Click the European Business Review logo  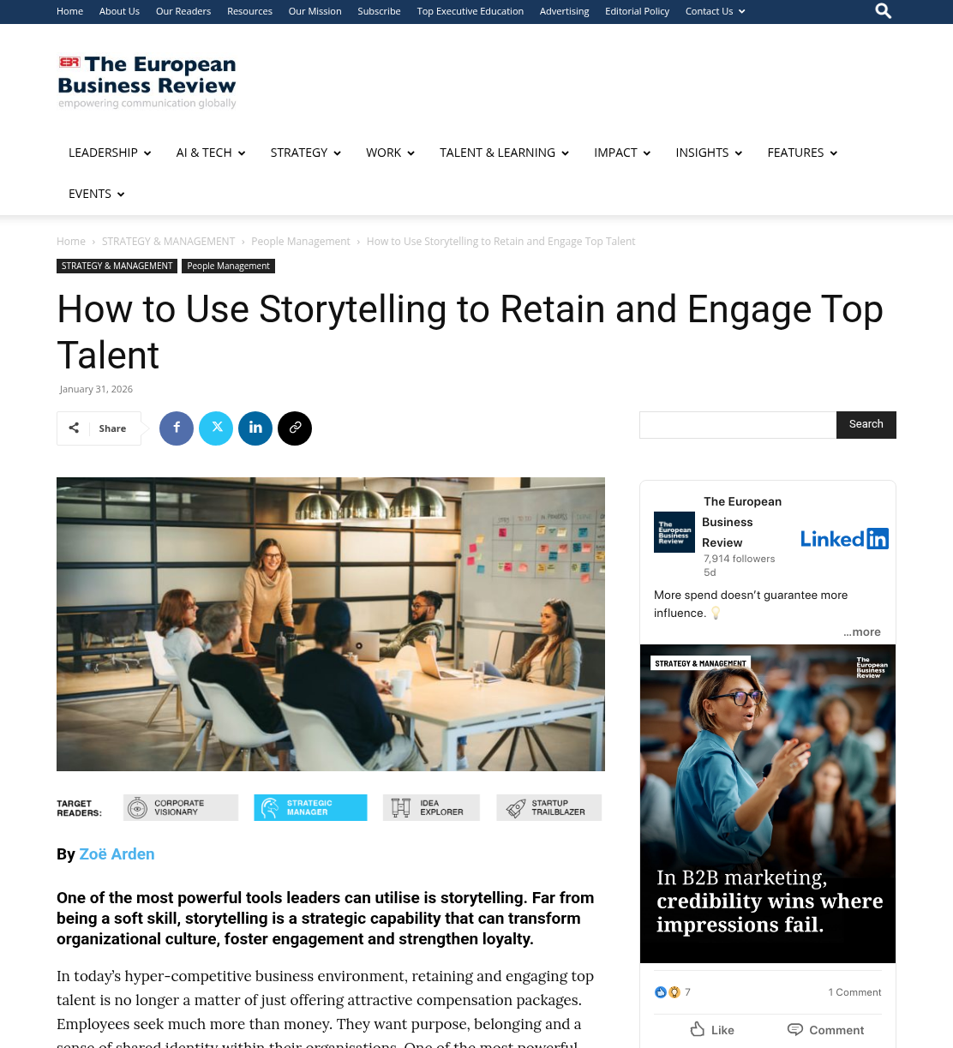[x=147, y=81]
